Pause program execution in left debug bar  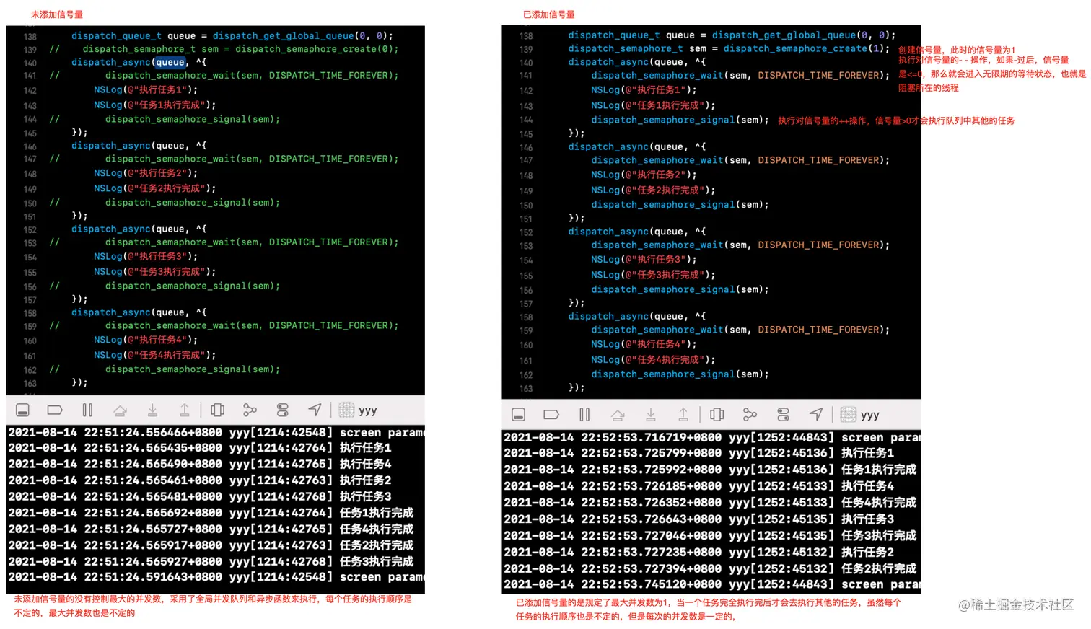[x=87, y=410]
